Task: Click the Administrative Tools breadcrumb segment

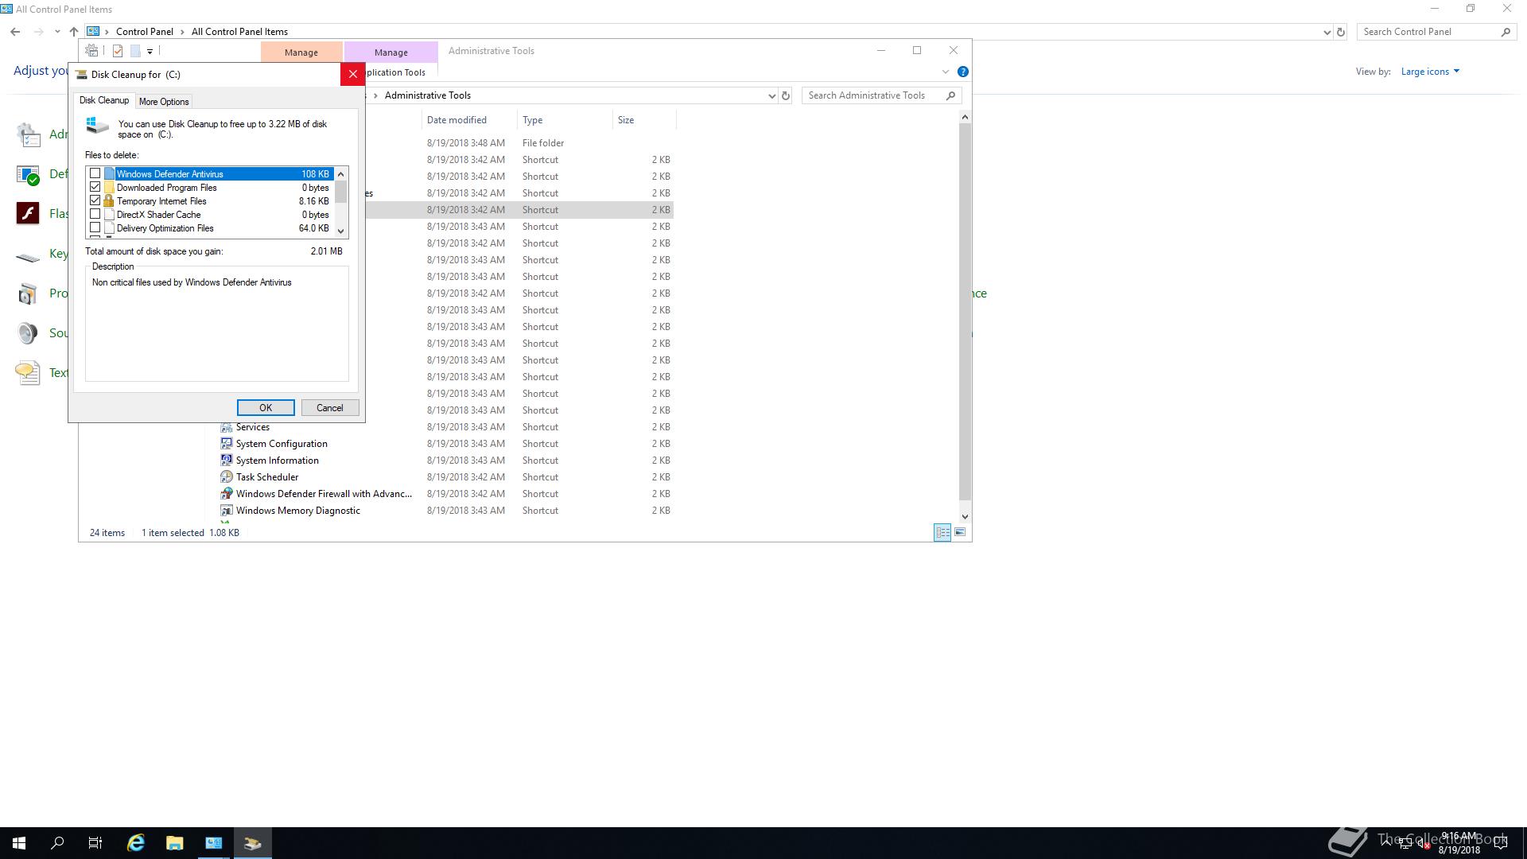Action: 428,95
